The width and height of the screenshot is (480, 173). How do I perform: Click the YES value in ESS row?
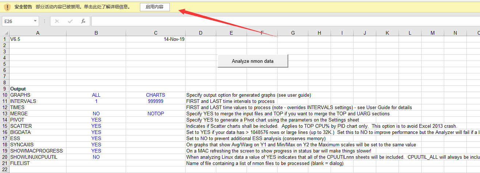point(96,138)
